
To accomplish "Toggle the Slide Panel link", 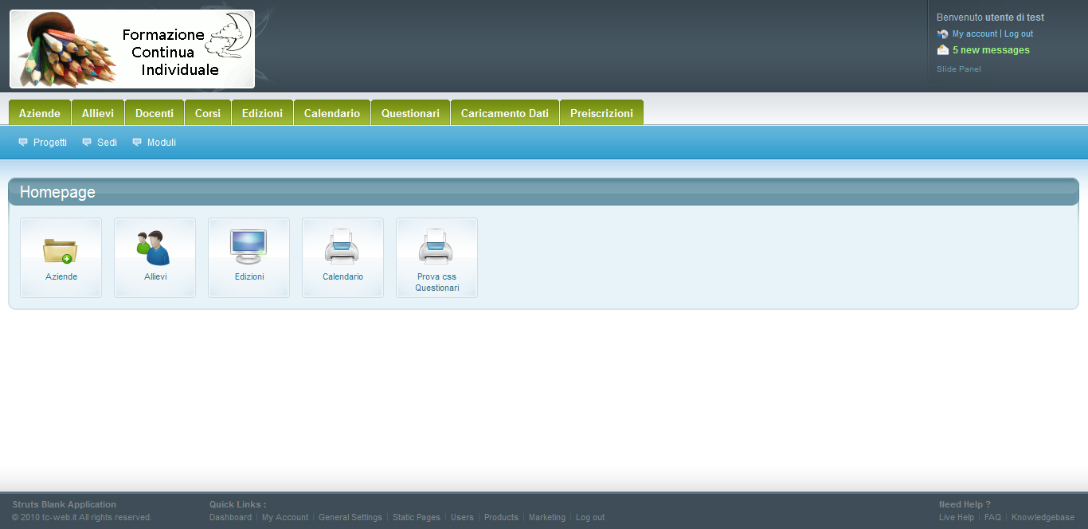I will pyautogui.click(x=959, y=69).
